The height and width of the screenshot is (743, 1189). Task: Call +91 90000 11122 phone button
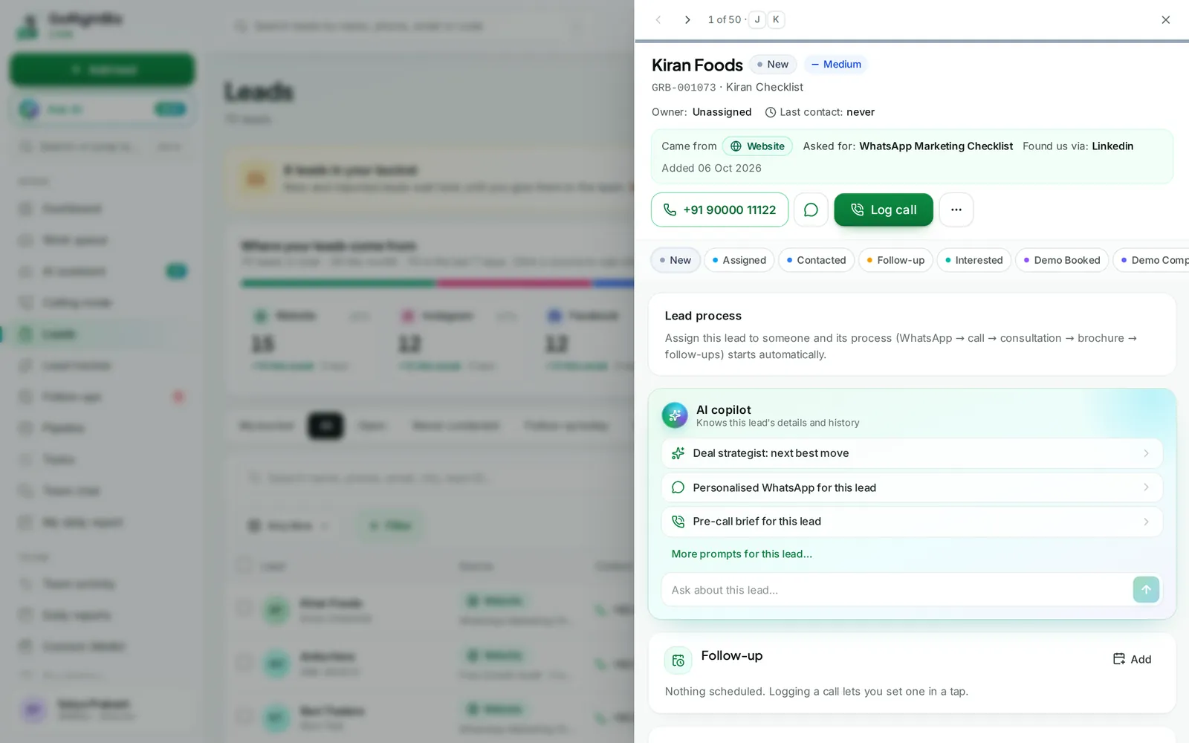[719, 210]
